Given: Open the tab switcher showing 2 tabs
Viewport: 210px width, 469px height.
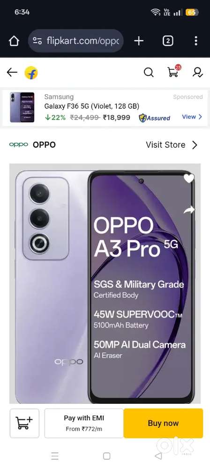Looking at the screenshot, I should 168,41.
